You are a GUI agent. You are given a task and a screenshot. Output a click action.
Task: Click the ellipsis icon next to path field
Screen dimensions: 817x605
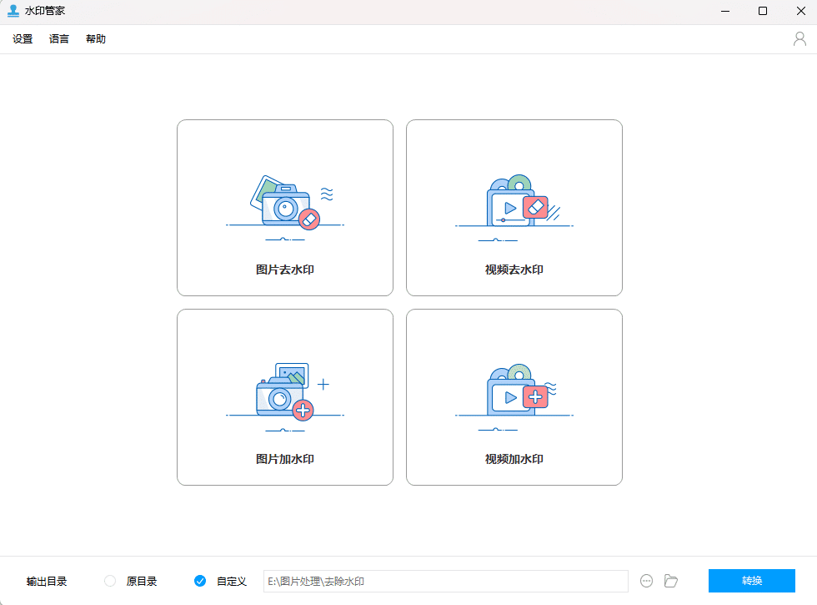646,581
